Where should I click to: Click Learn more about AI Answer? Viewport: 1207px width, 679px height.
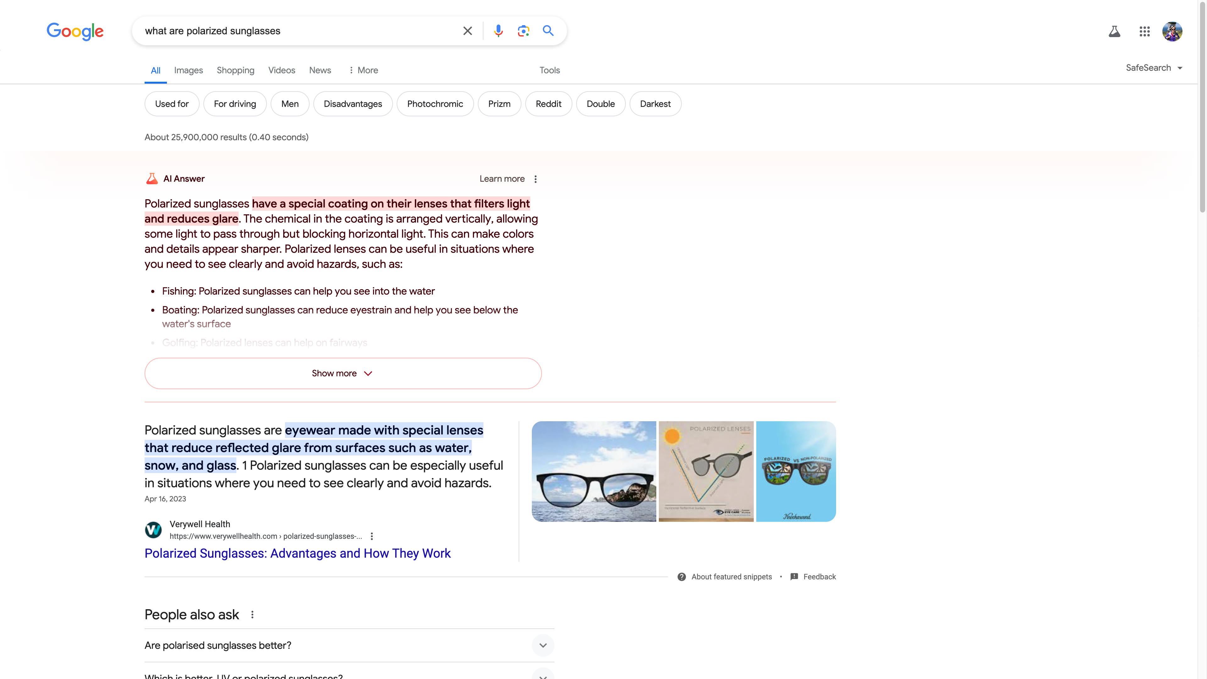pos(501,179)
